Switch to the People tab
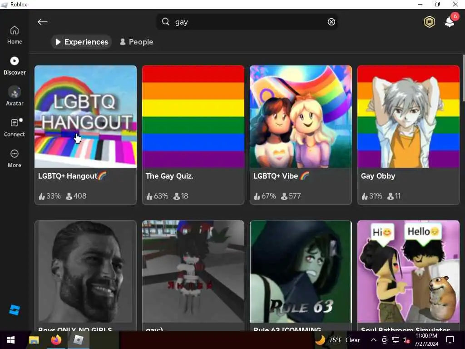Image resolution: width=465 pixels, height=349 pixels. [136, 42]
